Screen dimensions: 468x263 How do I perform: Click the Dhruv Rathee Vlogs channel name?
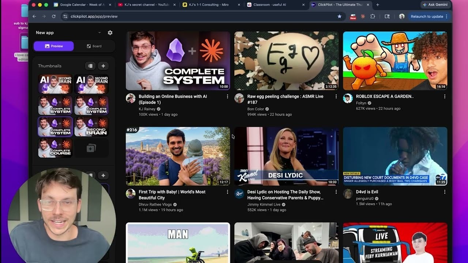point(155,205)
